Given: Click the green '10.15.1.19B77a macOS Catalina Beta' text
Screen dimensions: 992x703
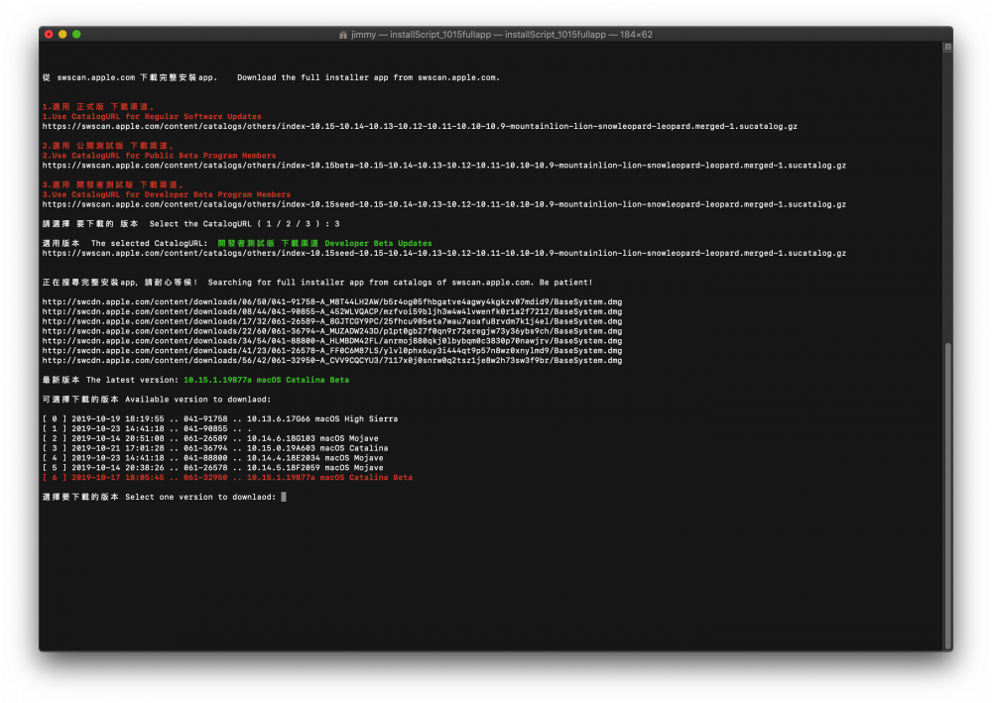Looking at the screenshot, I should point(266,380).
